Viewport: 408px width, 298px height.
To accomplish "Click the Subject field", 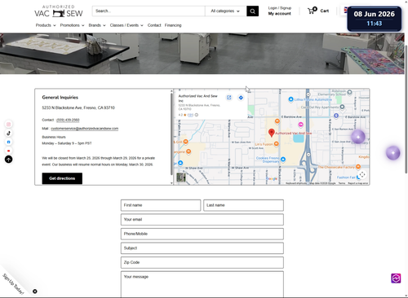I will coord(202,248).
